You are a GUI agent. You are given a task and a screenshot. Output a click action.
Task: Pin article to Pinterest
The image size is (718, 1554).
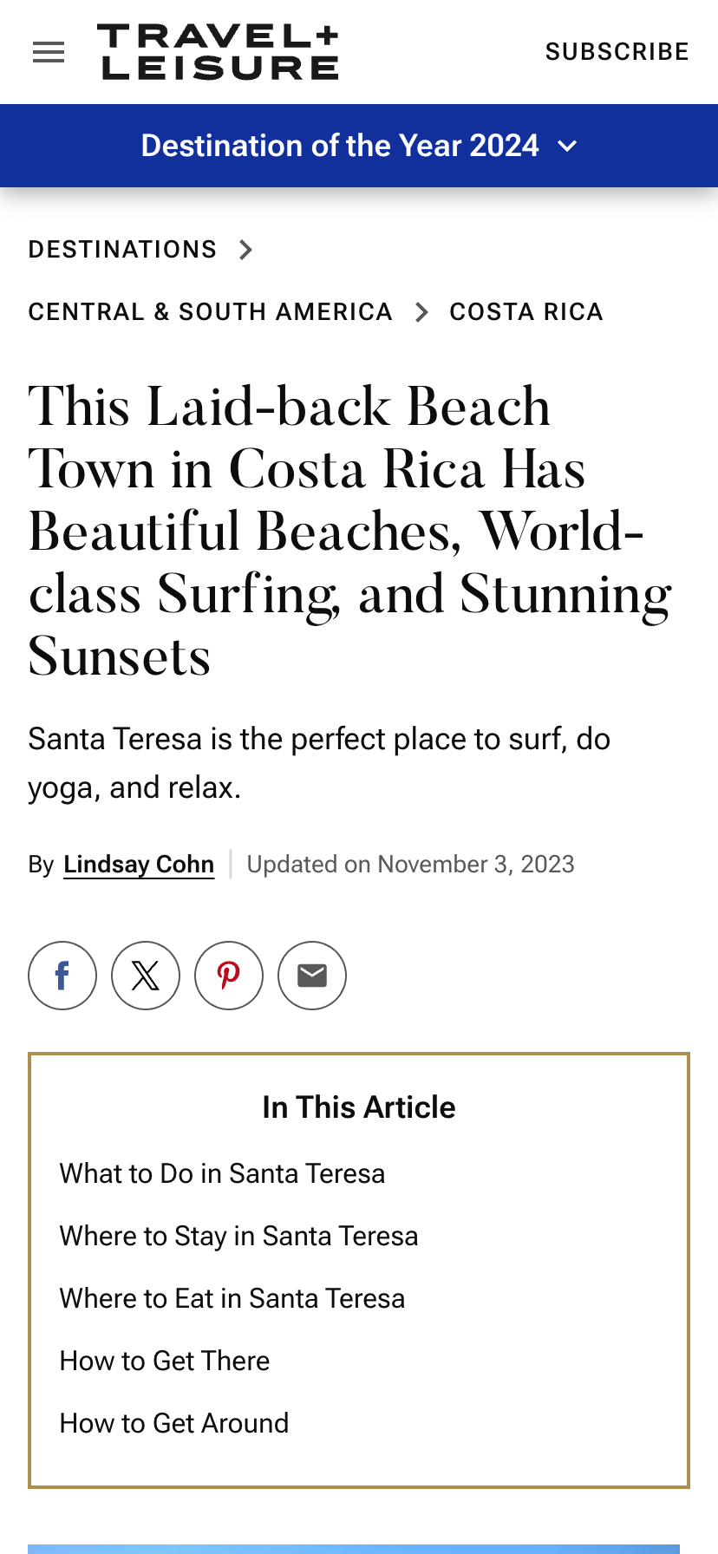[229, 976]
